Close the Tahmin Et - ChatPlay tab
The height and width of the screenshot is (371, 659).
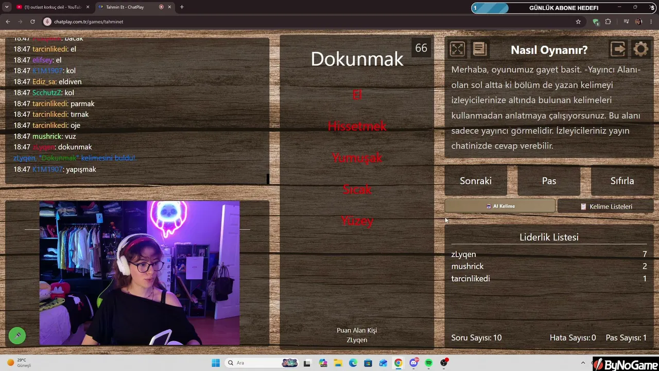click(x=169, y=7)
